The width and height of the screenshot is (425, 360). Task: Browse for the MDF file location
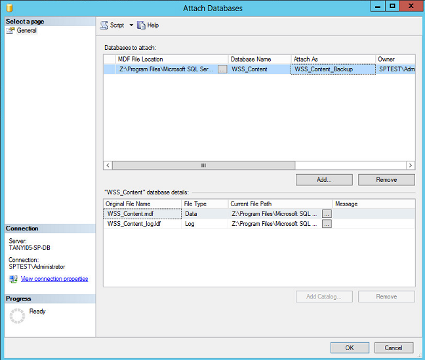click(x=222, y=69)
